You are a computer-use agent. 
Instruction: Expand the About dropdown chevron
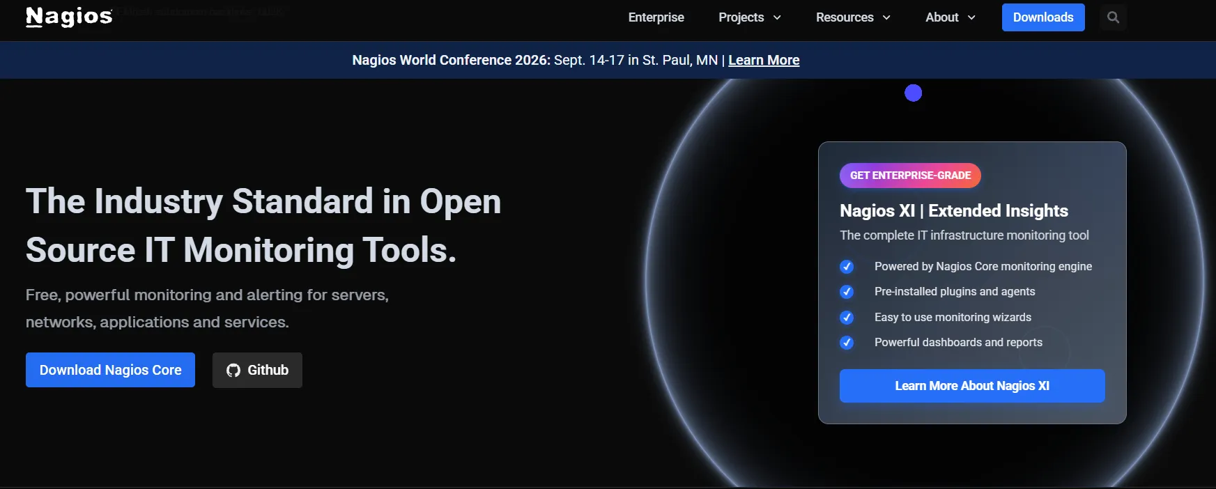coord(971,18)
